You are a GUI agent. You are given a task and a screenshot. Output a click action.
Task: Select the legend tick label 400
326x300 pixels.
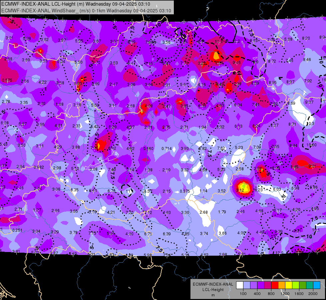click(x=257, y=294)
